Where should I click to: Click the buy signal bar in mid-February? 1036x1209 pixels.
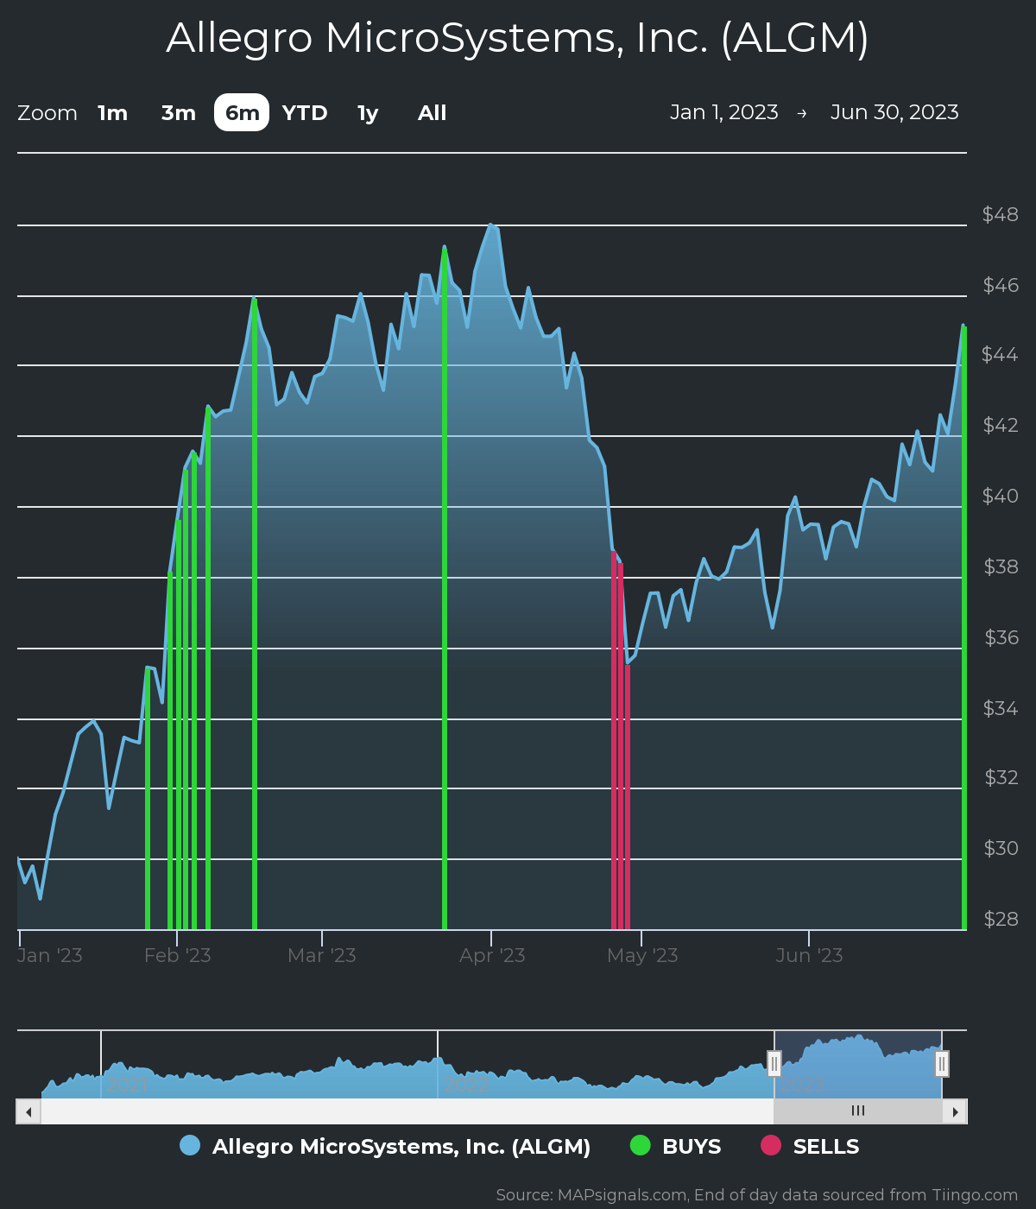pos(255,614)
